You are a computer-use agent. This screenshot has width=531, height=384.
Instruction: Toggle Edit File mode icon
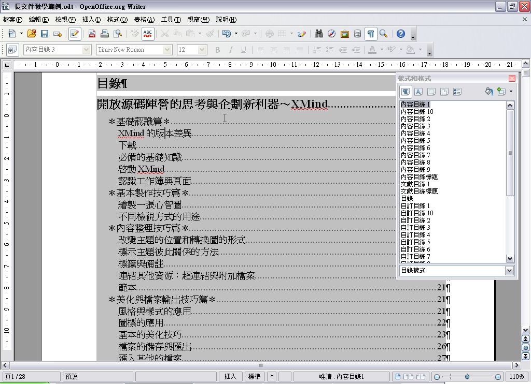(75, 34)
